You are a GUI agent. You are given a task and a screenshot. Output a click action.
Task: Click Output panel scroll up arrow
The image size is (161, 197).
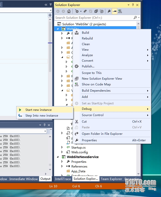50,136
